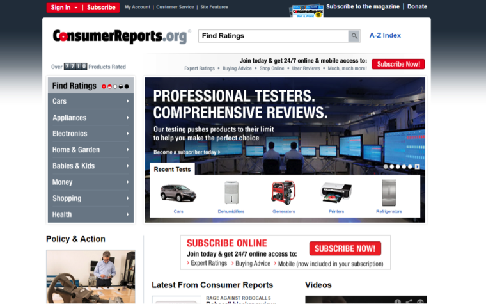Click the red Subscribe Now! header button
486x304 pixels.
coord(398,64)
